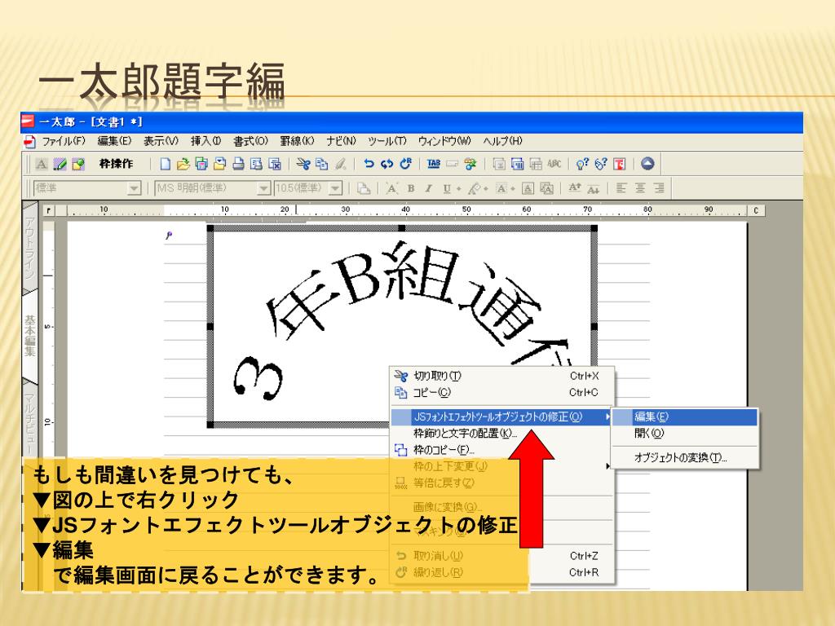Open the ツール(T) menu

(387, 141)
